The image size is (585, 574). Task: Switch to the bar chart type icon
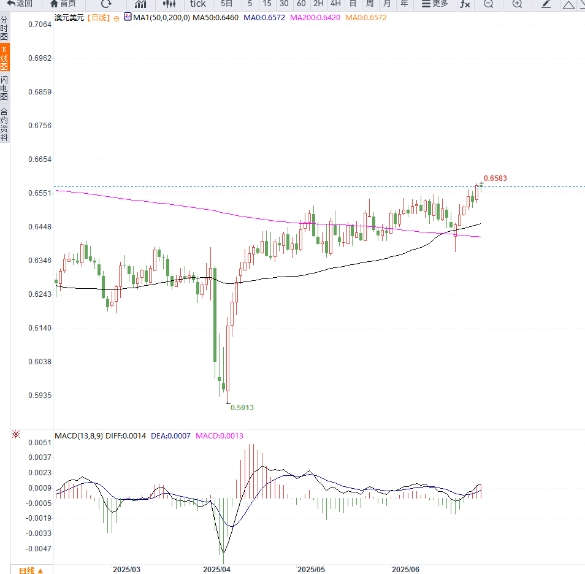coord(140,4)
